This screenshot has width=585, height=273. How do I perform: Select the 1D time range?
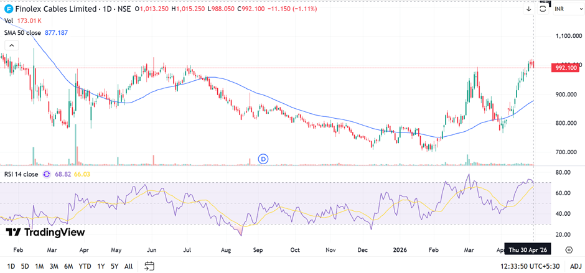(11, 266)
